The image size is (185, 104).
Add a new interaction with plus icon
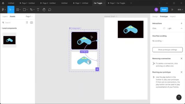(182, 23)
